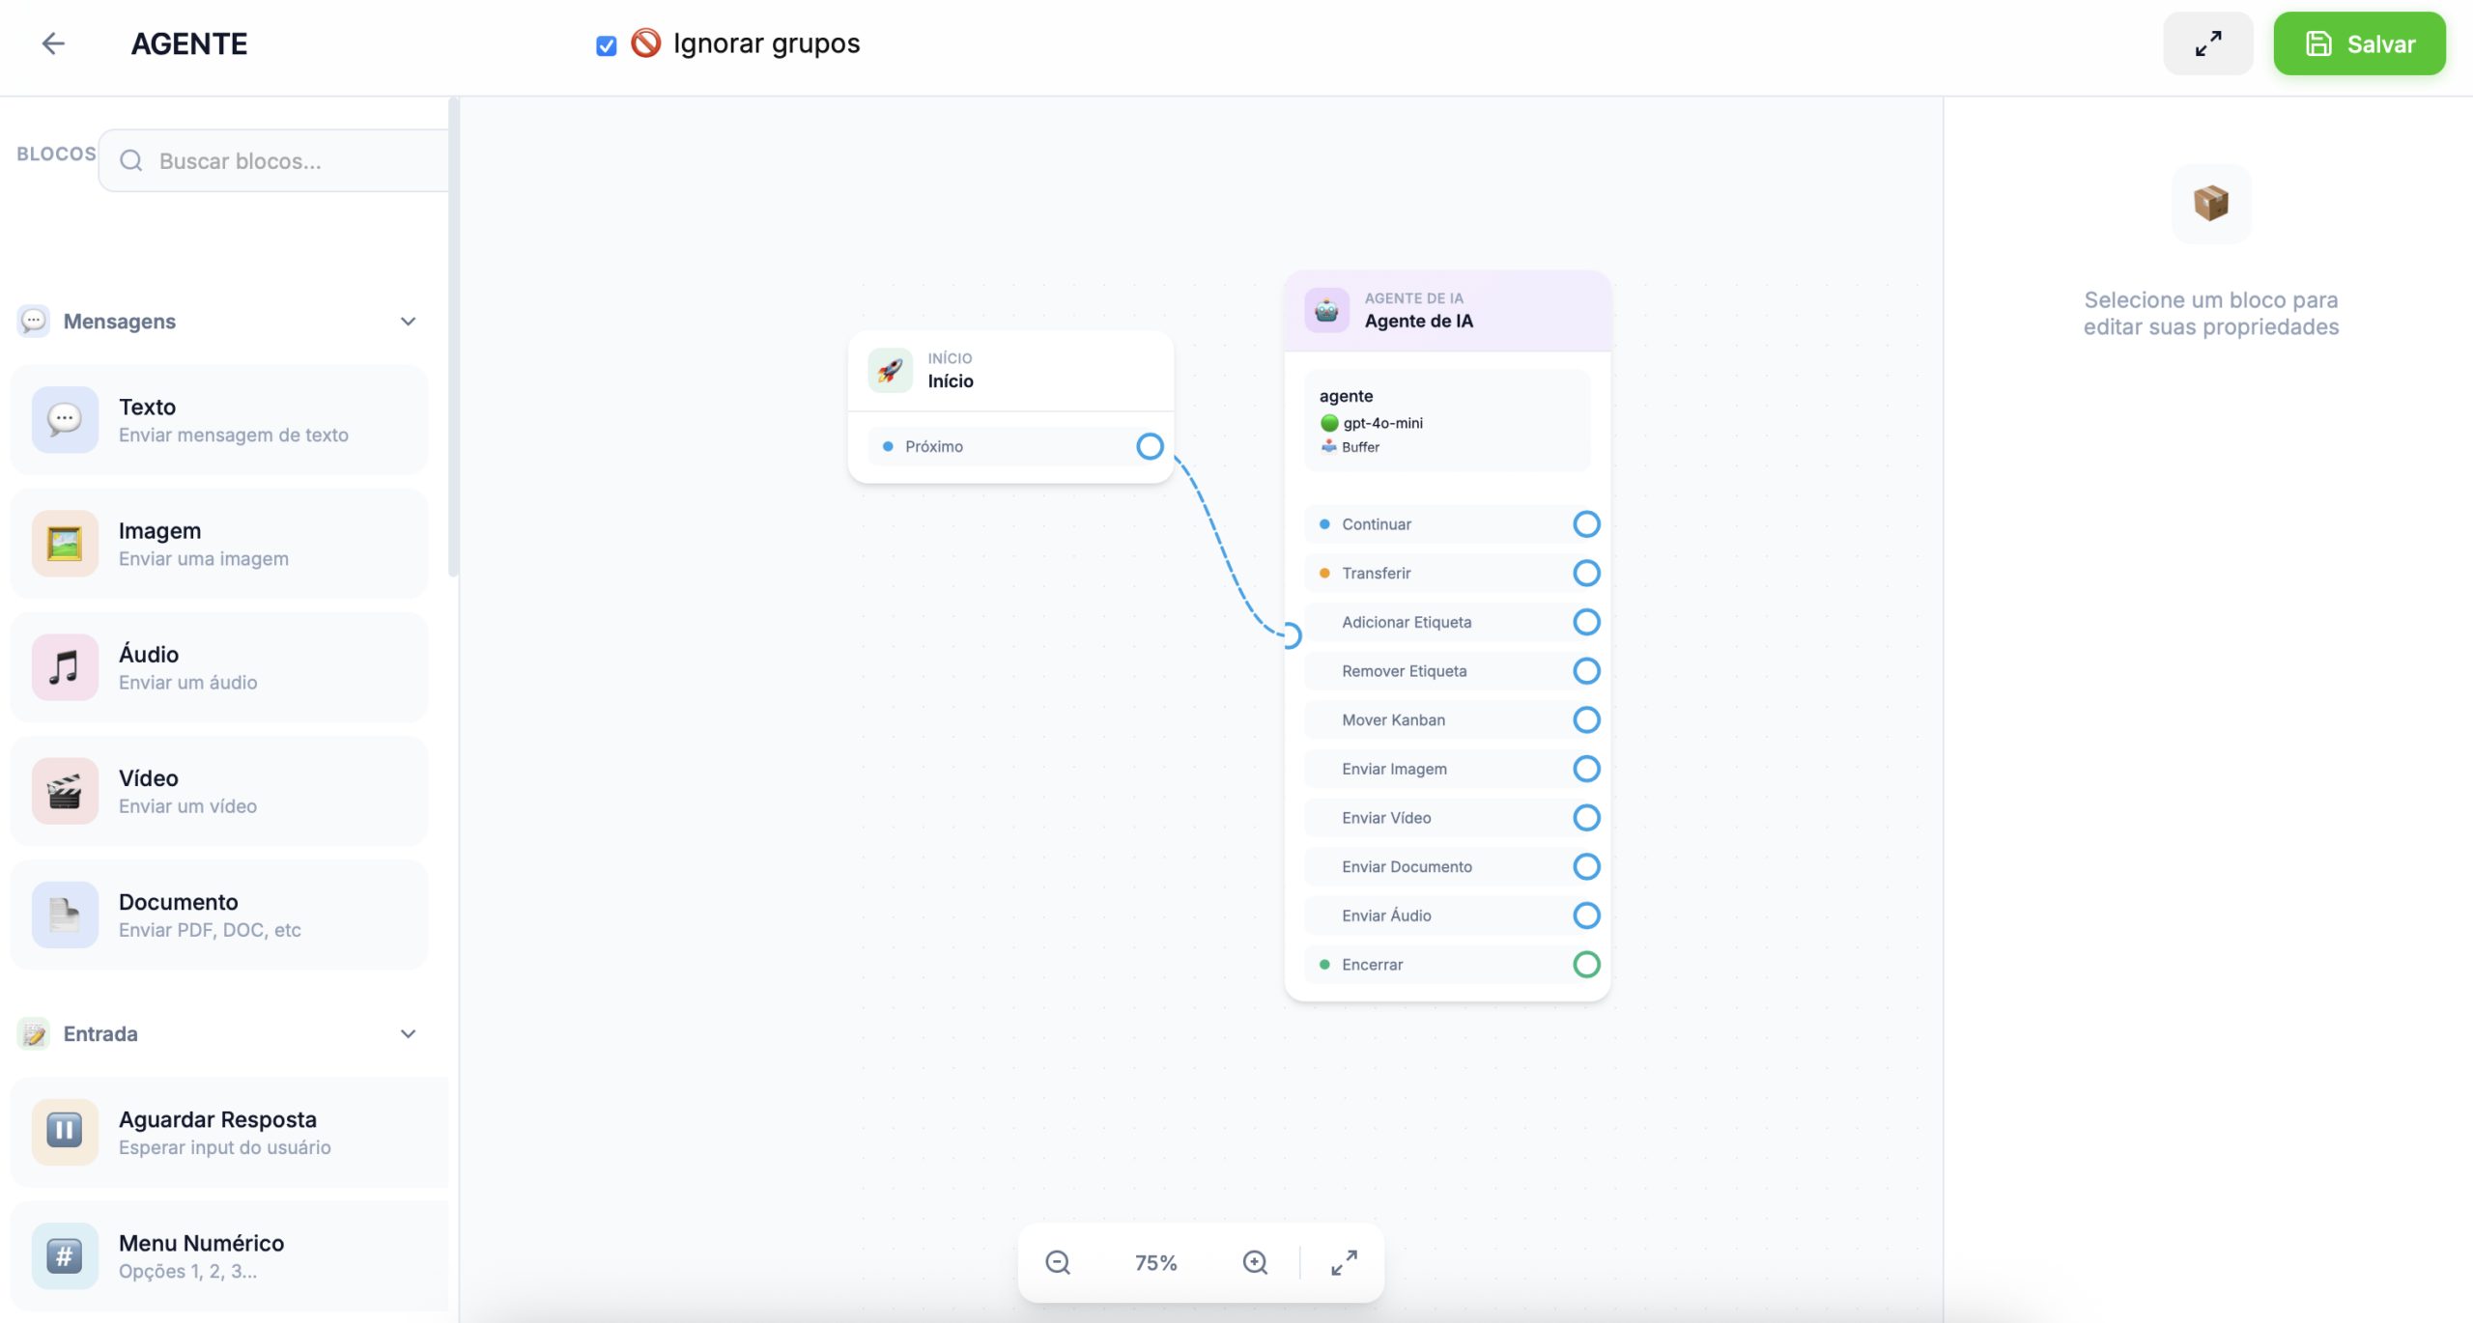Zoom in the canvas with plus magnifier
Viewport: 2473px width, 1323px height.
click(x=1255, y=1262)
